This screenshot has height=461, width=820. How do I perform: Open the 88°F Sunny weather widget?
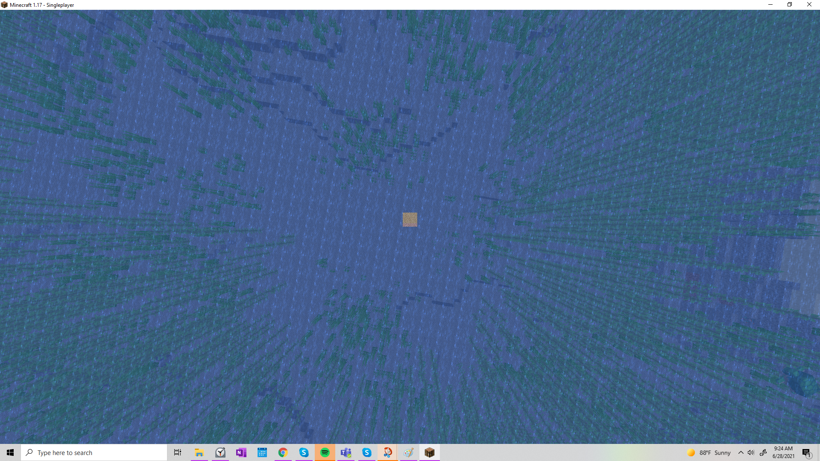(x=709, y=452)
